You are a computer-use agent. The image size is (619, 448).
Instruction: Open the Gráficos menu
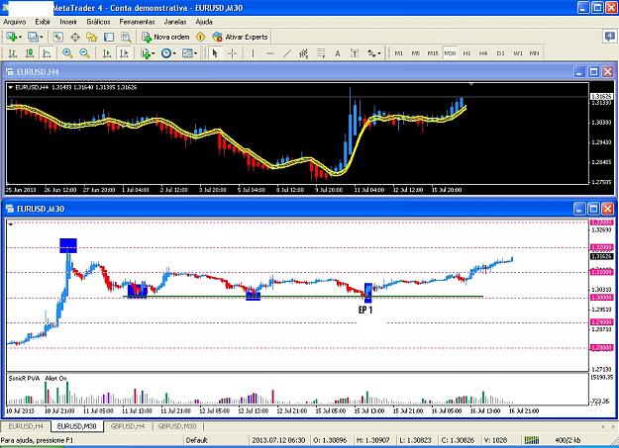98,22
